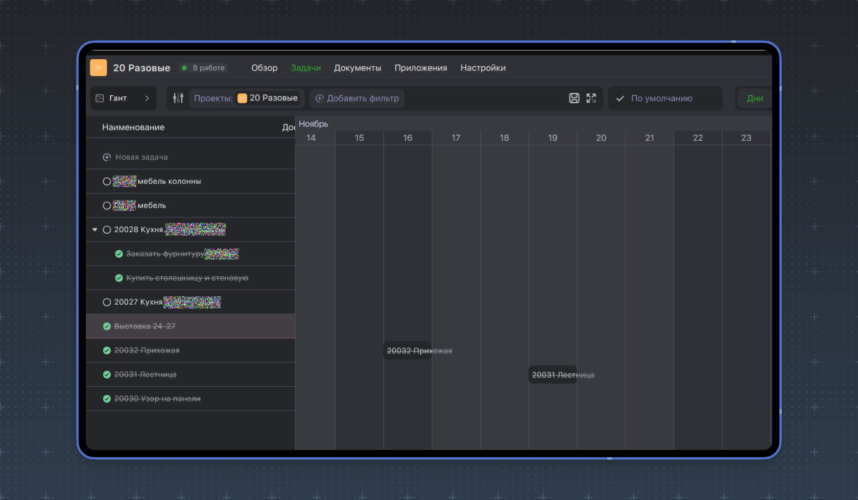Click the Дни timescale button
This screenshot has height=500, width=858.
754,98
